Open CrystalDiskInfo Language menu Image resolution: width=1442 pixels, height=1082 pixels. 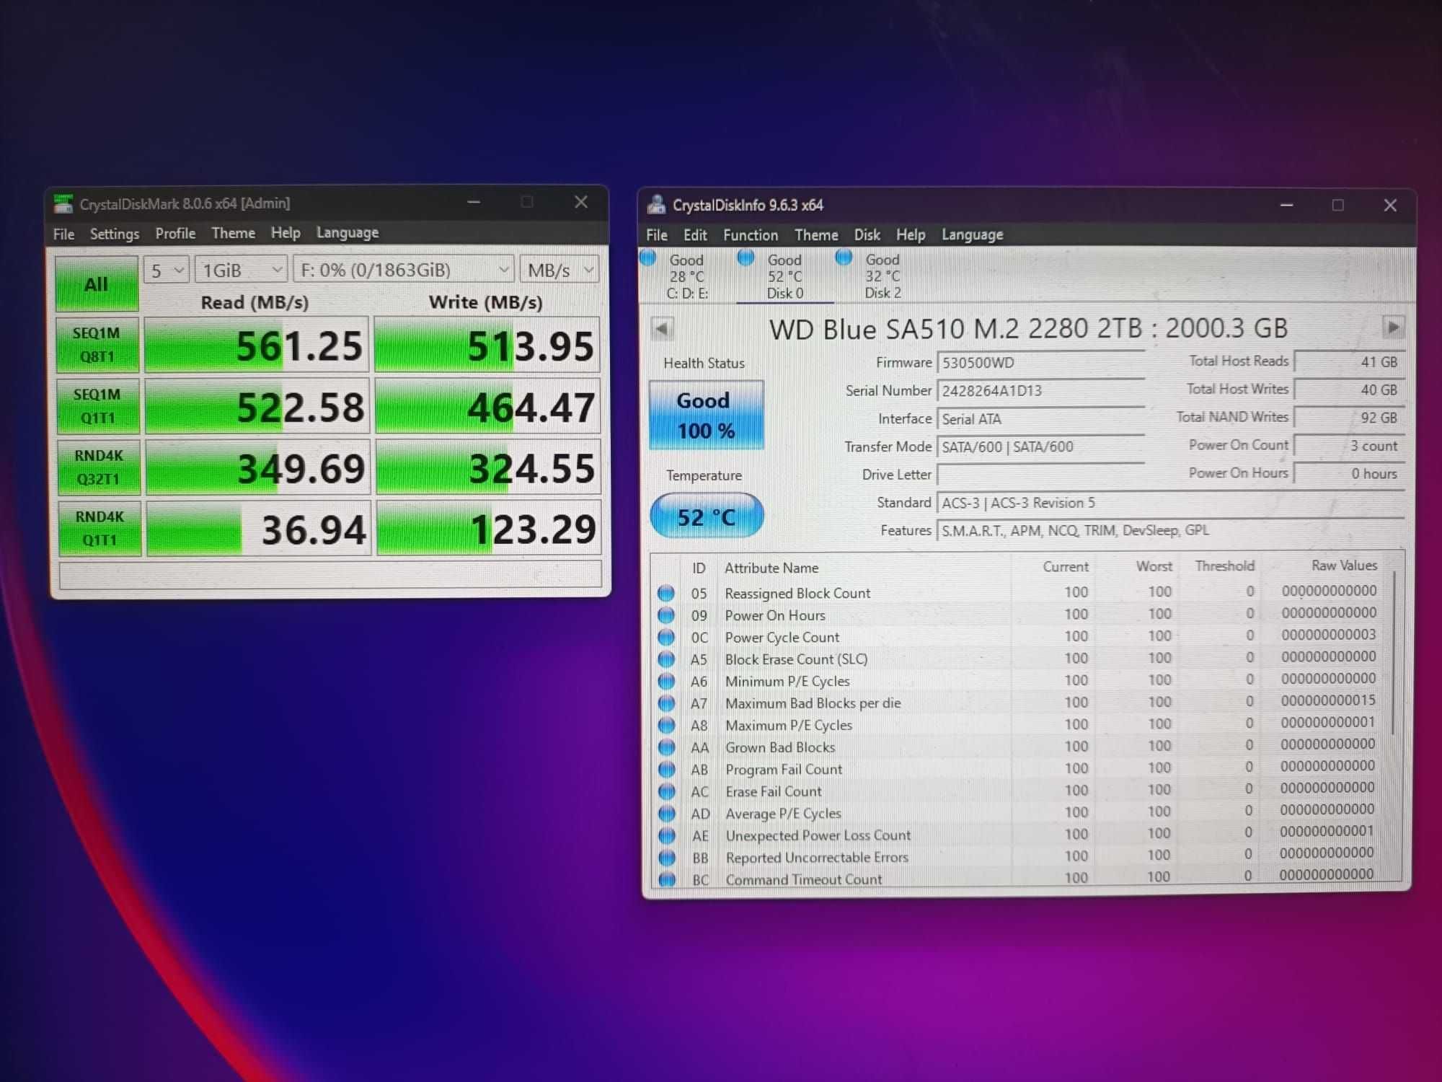pyautogui.click(x=972, y=234)
